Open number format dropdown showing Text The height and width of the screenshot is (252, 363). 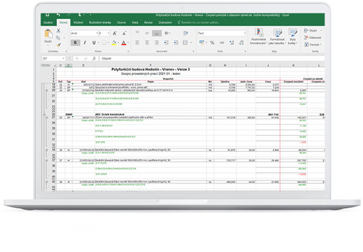click(244, 34)
